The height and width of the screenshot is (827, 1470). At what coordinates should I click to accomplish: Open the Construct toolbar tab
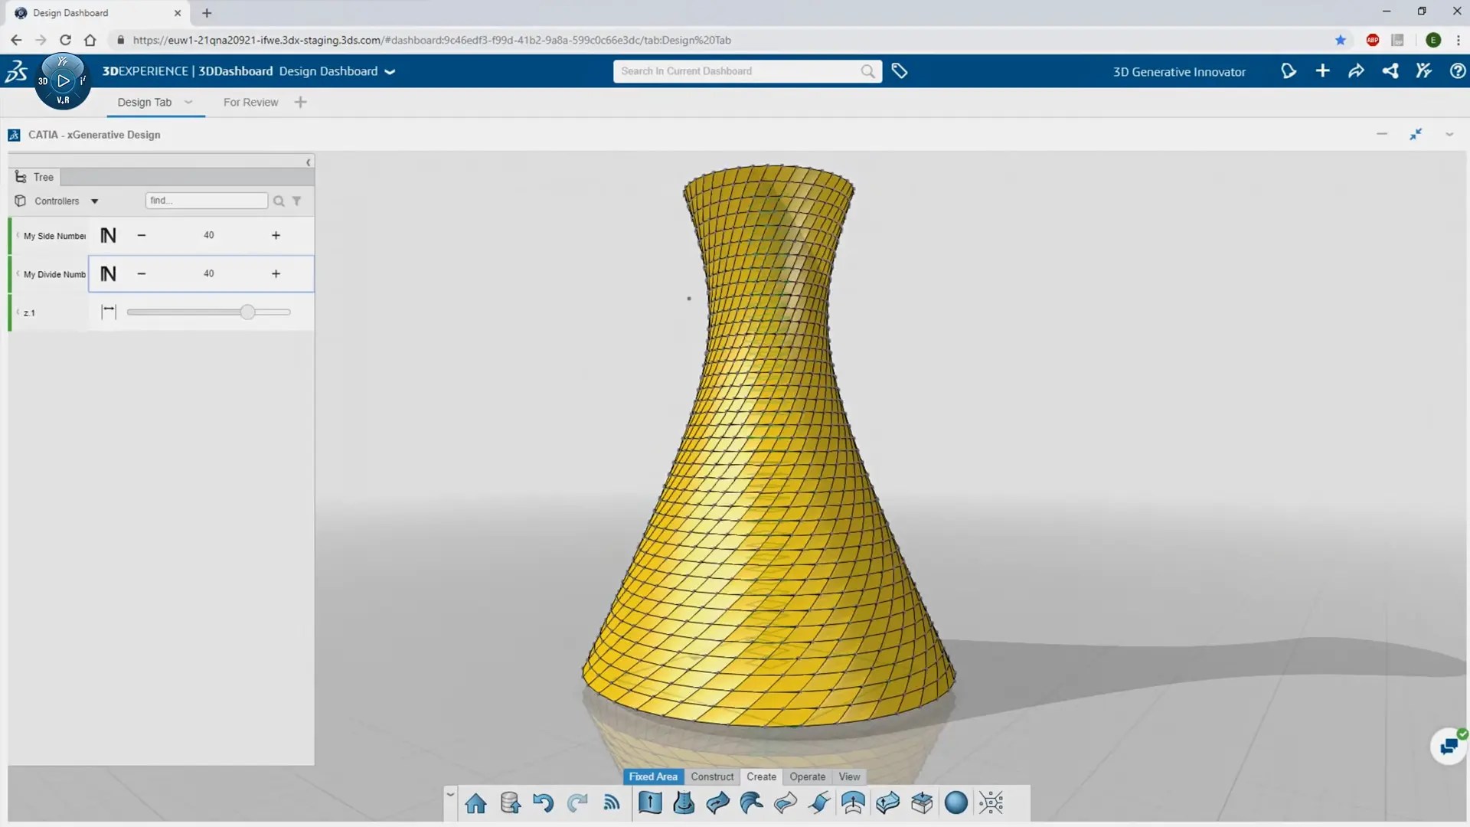(x=711, y=776)
